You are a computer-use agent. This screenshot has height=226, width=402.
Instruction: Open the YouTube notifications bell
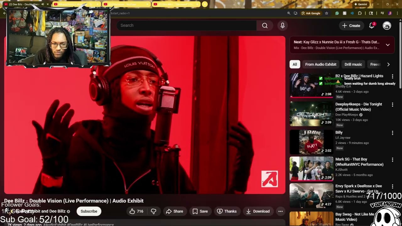372,26
